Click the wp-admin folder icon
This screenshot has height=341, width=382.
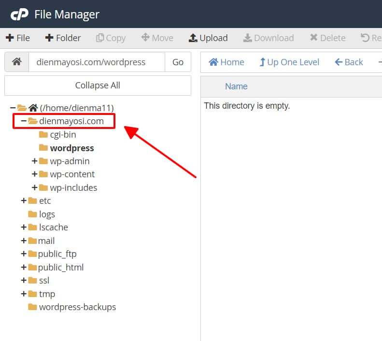(43, 161)
